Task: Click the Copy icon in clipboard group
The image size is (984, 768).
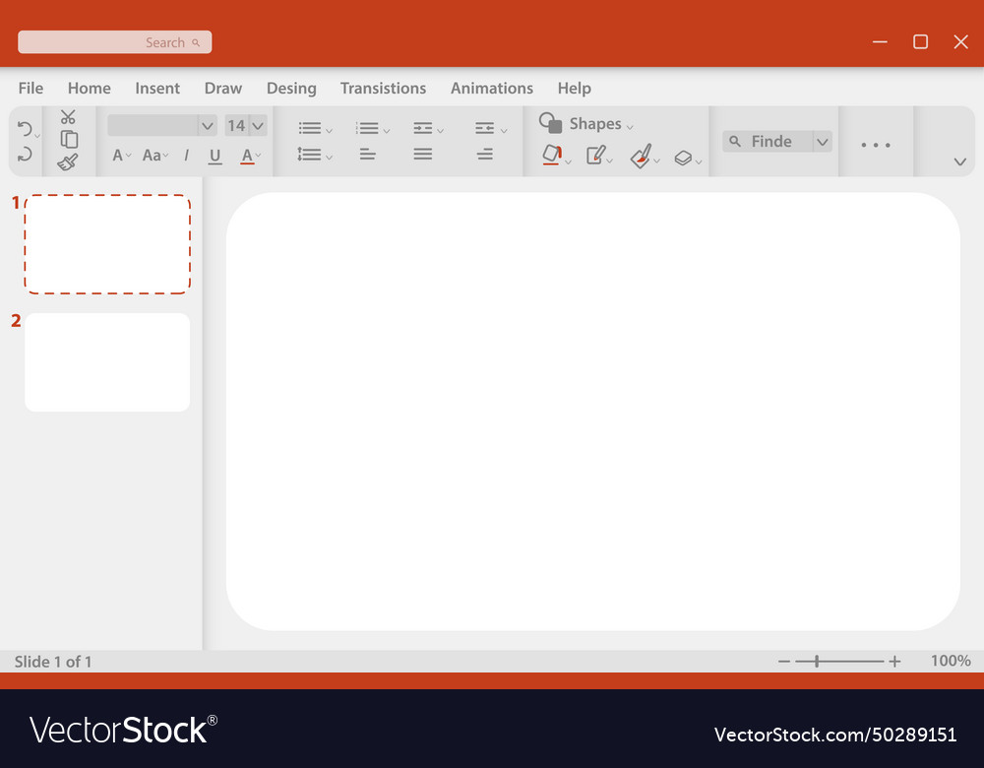Action: coord(69,139)
